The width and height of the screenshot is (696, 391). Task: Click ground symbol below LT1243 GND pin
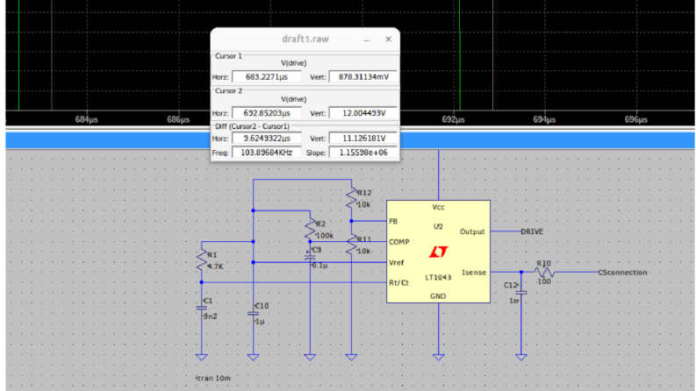(439, 357)
